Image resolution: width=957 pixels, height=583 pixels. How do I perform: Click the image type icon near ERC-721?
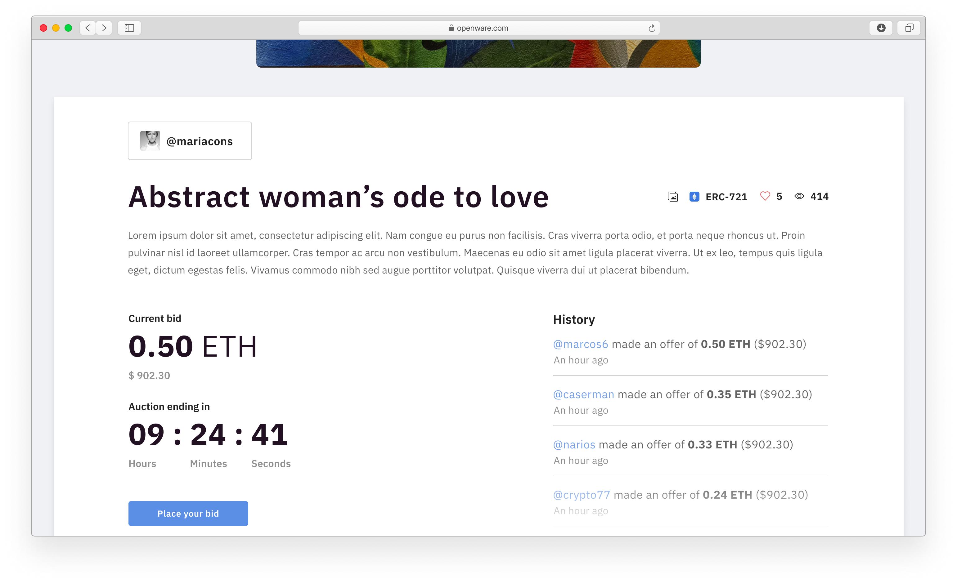(673, 197)
